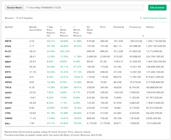Open the BNBR stock symbol
This screenshot has width=171, height=140.
pyautogui.click(x=8, y=77)
